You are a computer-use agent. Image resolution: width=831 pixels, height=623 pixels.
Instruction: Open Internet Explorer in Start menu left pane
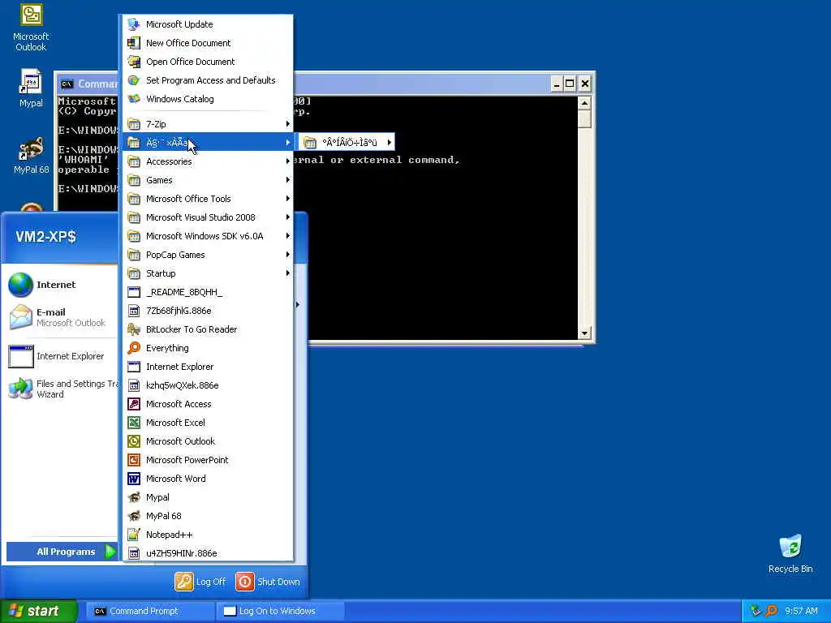pyautogui.click(x=61, y=356)
